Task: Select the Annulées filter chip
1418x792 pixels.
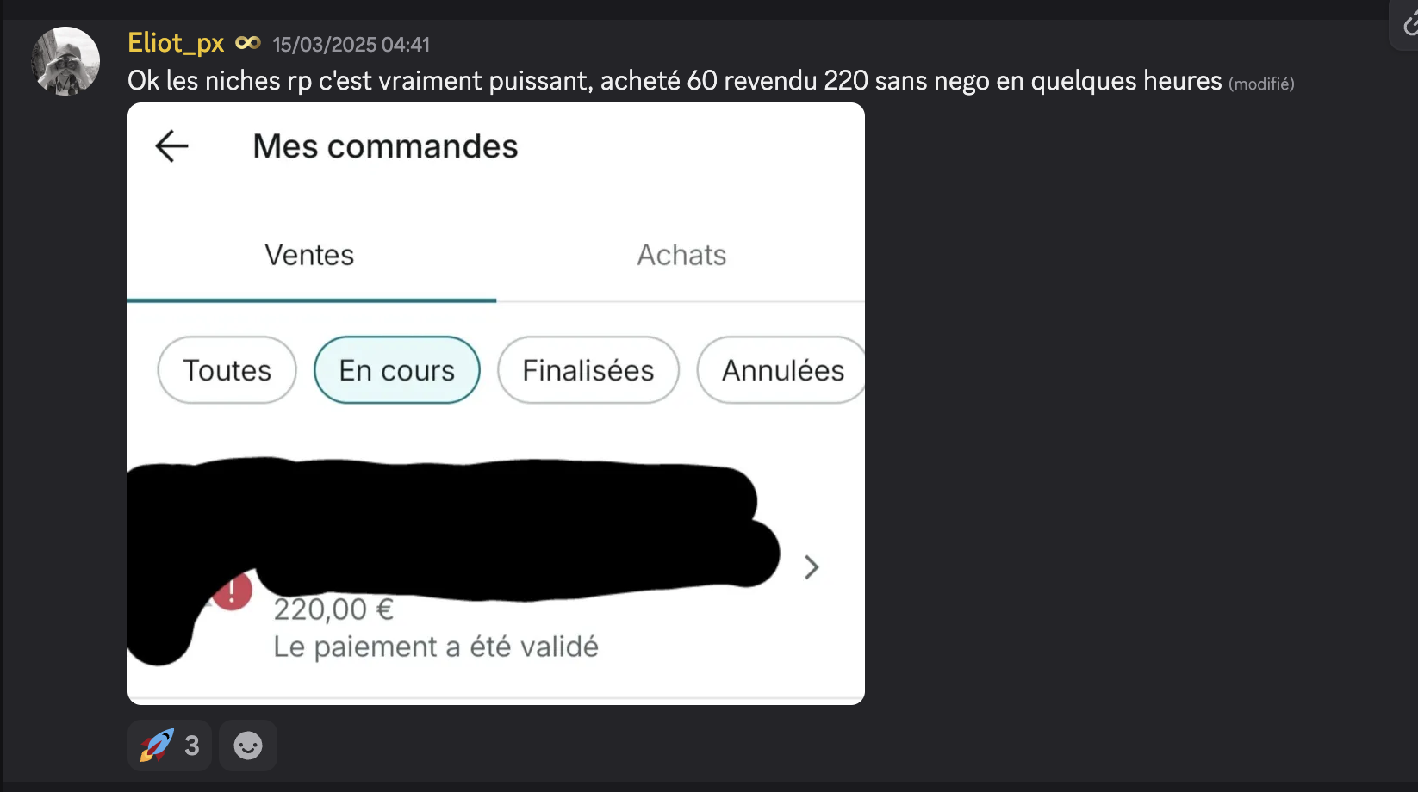Action: (x=782, y=370)
